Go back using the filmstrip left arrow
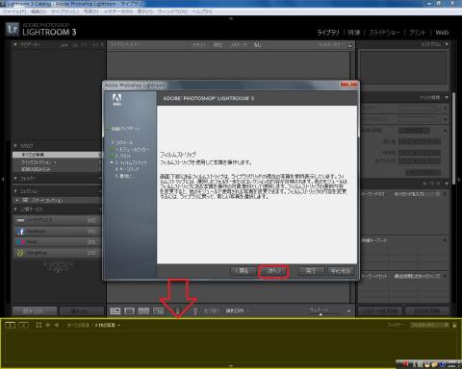 tap(48, 325)
